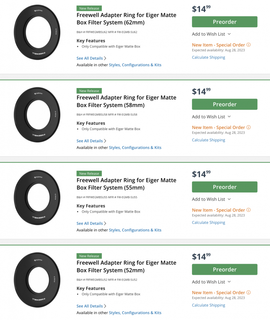View Styles, Configurations & Kits for 62mm ring

coord(135,65)
